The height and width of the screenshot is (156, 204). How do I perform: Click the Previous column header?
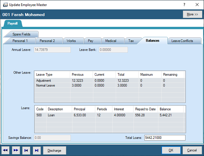tap(82, 74)
